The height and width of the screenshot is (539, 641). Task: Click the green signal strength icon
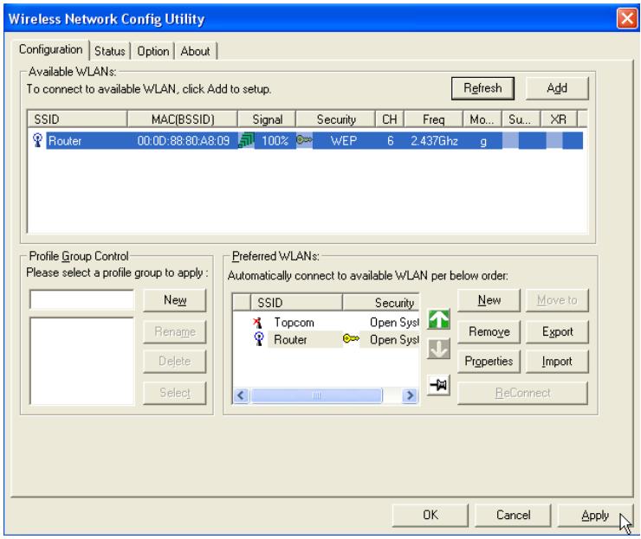[246, 140]
